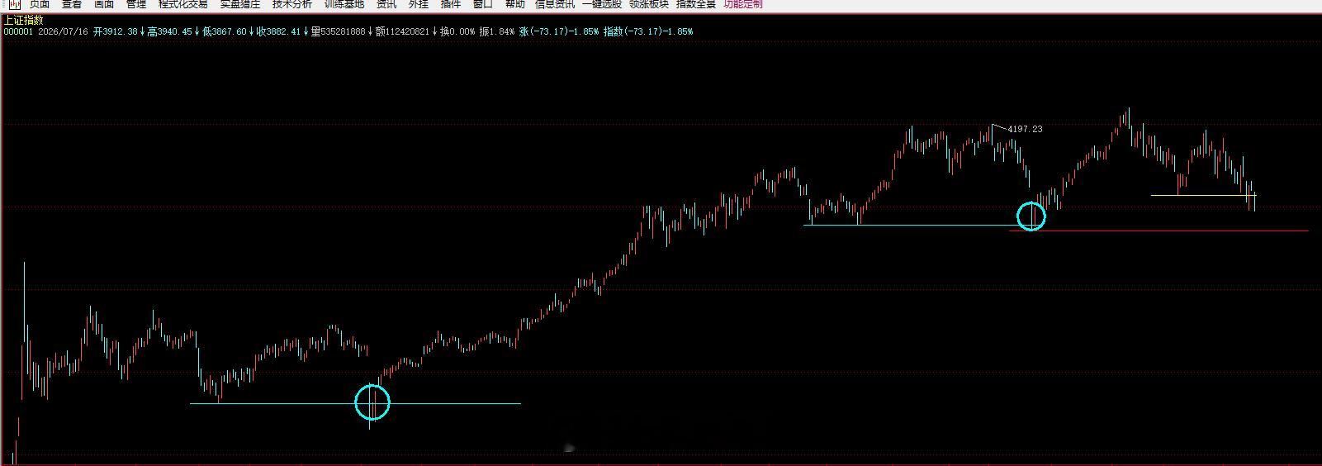
Task: Open the 外挂 menu
Action: (x=419, y=4)
